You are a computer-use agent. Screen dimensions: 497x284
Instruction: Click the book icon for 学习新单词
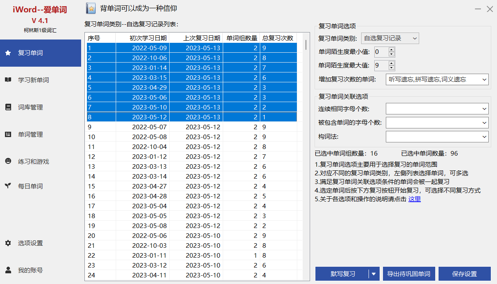click(8, 80)
